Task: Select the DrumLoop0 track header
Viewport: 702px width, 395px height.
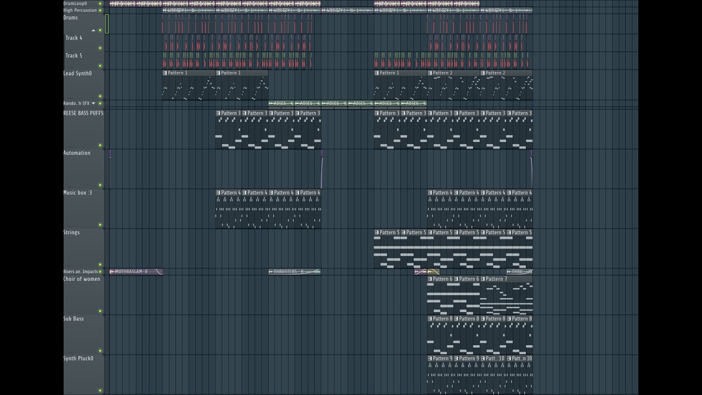Action: pyautogui.click(x=83, y=3)
